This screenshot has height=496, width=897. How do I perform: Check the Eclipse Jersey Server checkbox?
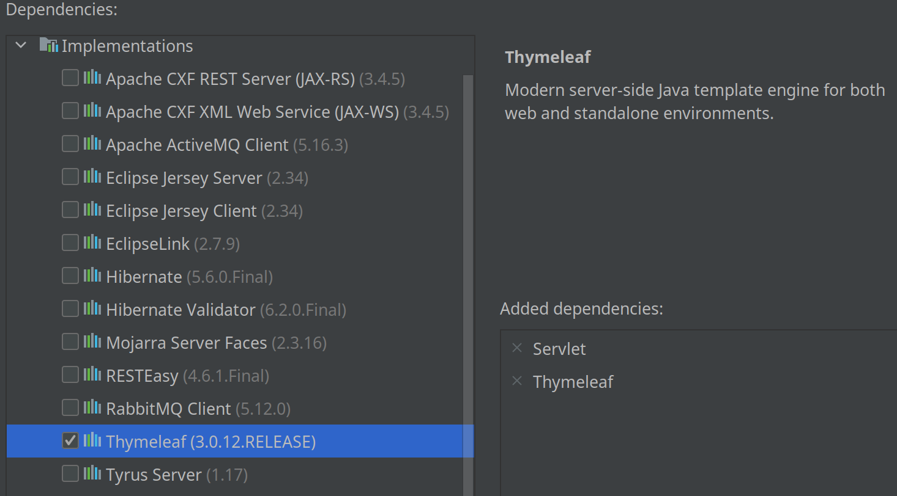point(70,177)
